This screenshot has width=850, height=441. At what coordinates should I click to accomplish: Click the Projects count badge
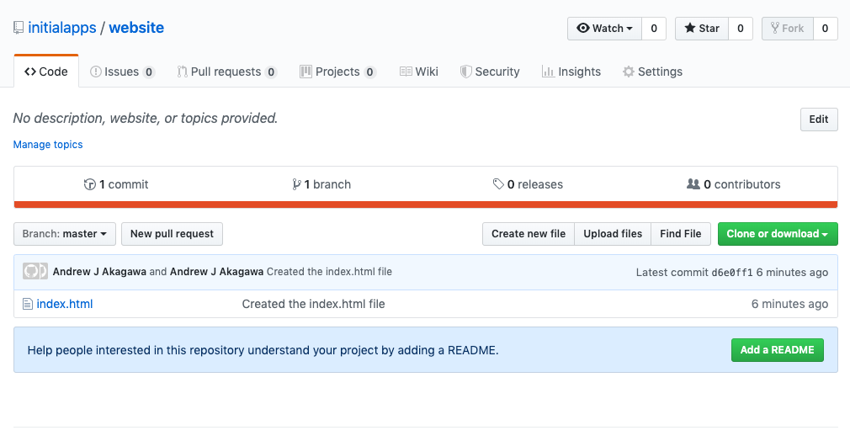point(369,72)
